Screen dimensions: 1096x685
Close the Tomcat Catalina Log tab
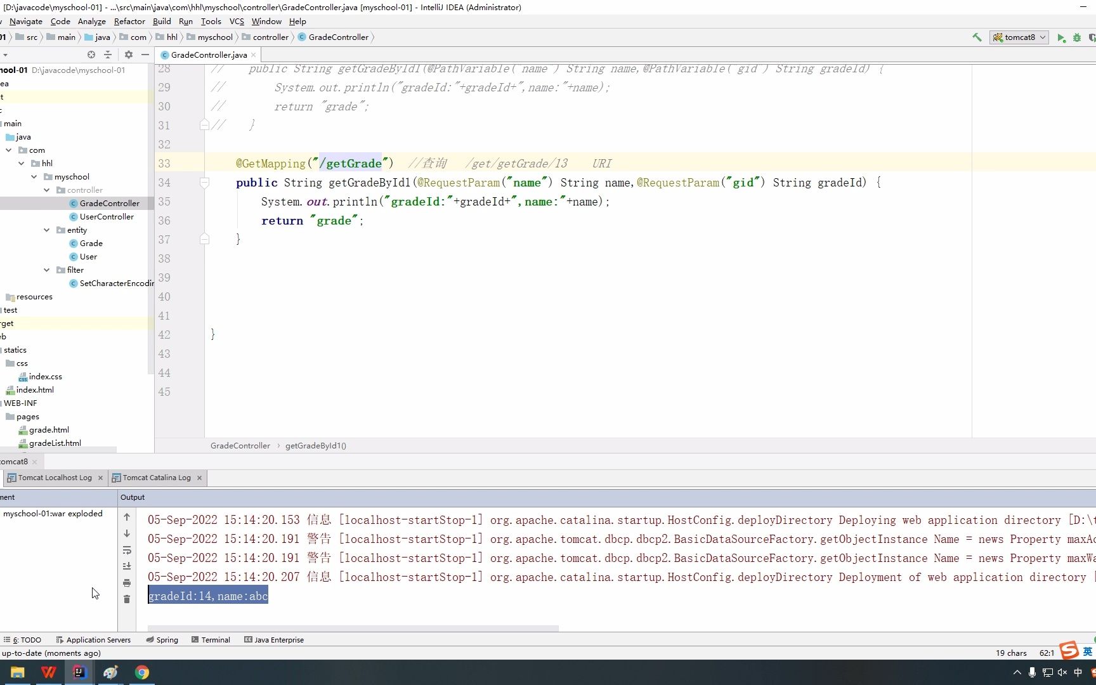[199, 478]
